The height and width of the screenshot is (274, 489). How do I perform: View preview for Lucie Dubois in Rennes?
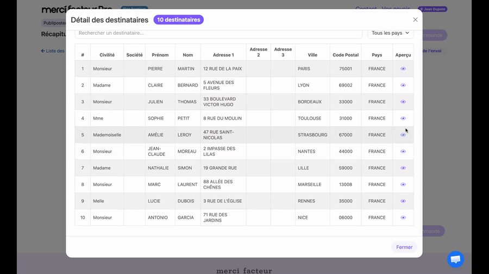403,201
